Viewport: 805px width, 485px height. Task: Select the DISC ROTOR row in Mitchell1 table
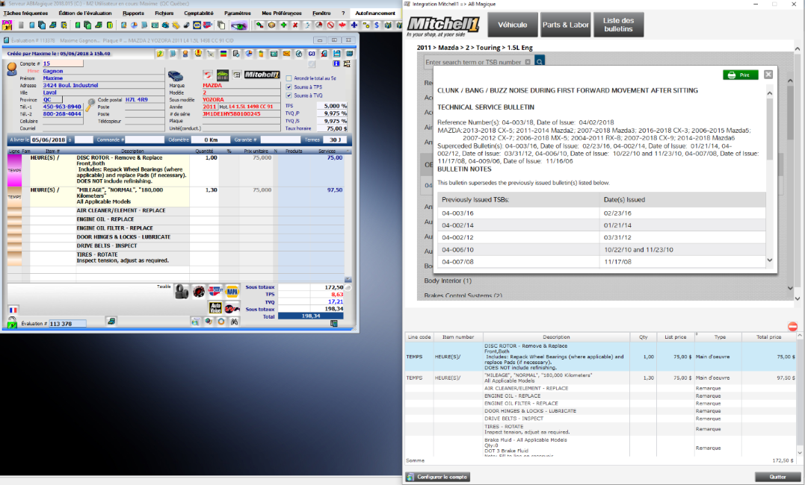(x=601, y=357)
